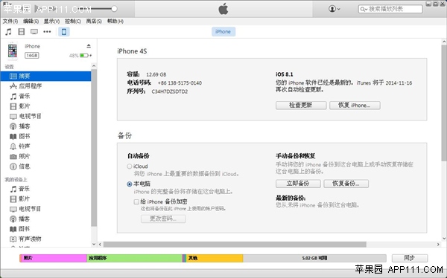Click the 12.69 GB capacity value

[x=156, y=74]
